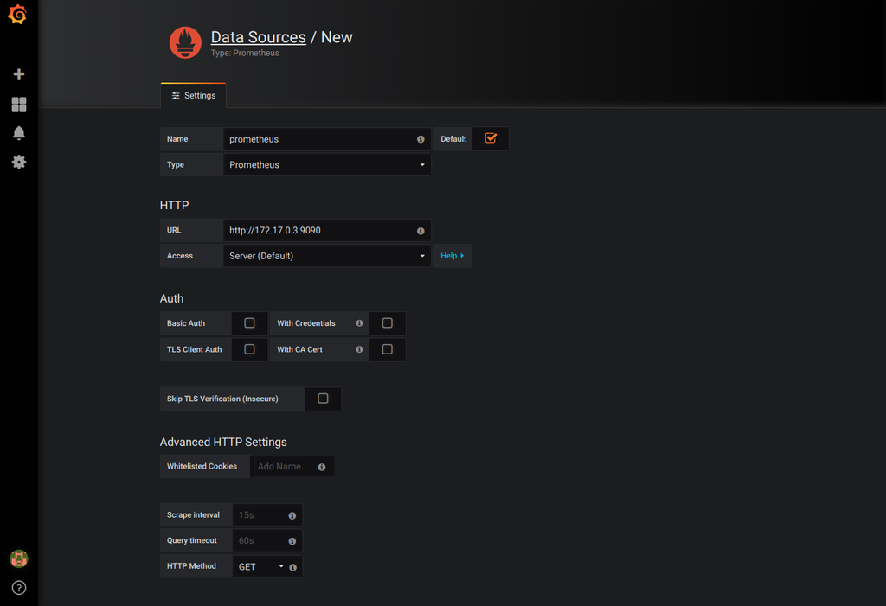Focus the URL input field

point(326,231)
